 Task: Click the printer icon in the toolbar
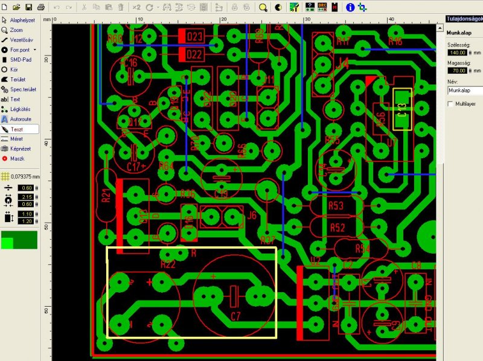pos(40,7)
